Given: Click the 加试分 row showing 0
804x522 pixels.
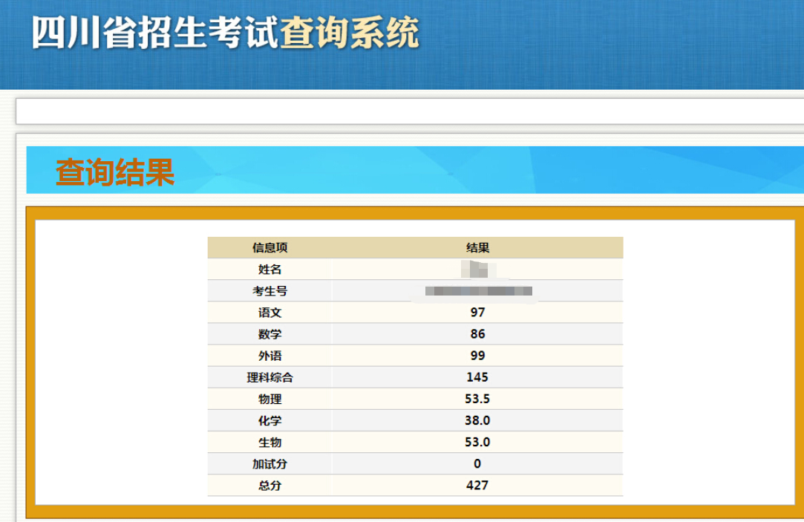Looking at the screenshot, I should pyautogui.click(x=475, y=463).
